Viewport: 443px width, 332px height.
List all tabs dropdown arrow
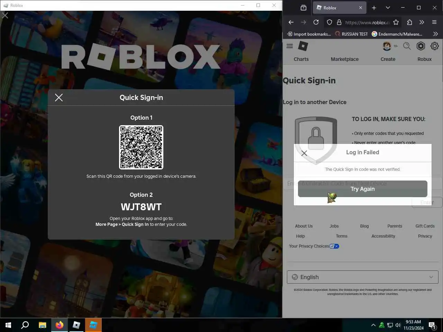[x=388, y=8]
